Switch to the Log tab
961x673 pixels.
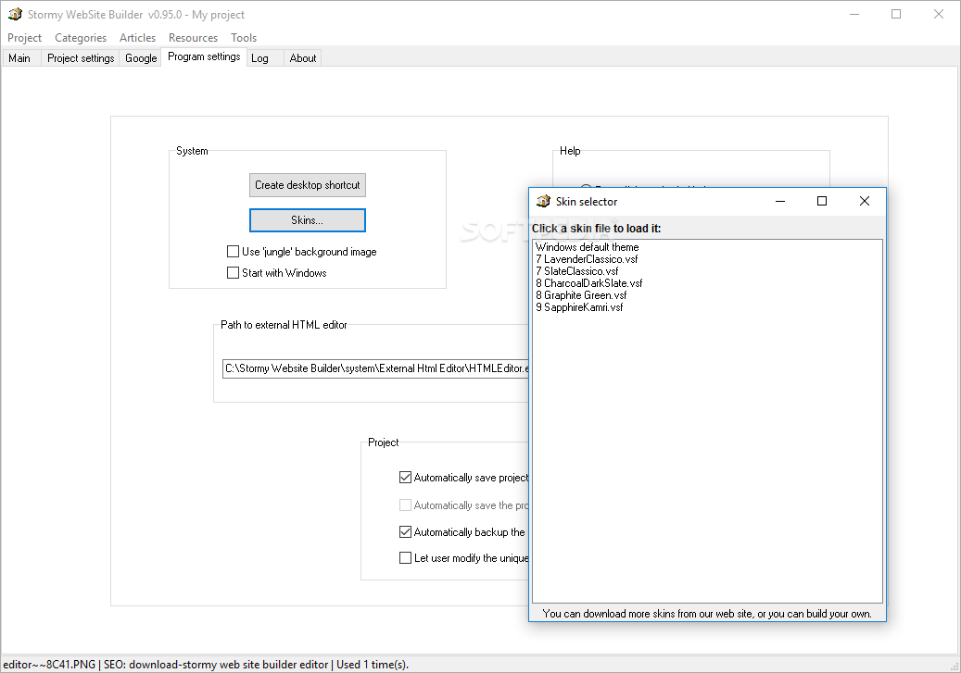pos(264,58)
